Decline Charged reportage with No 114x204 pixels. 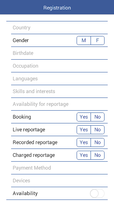coord(98,155)
